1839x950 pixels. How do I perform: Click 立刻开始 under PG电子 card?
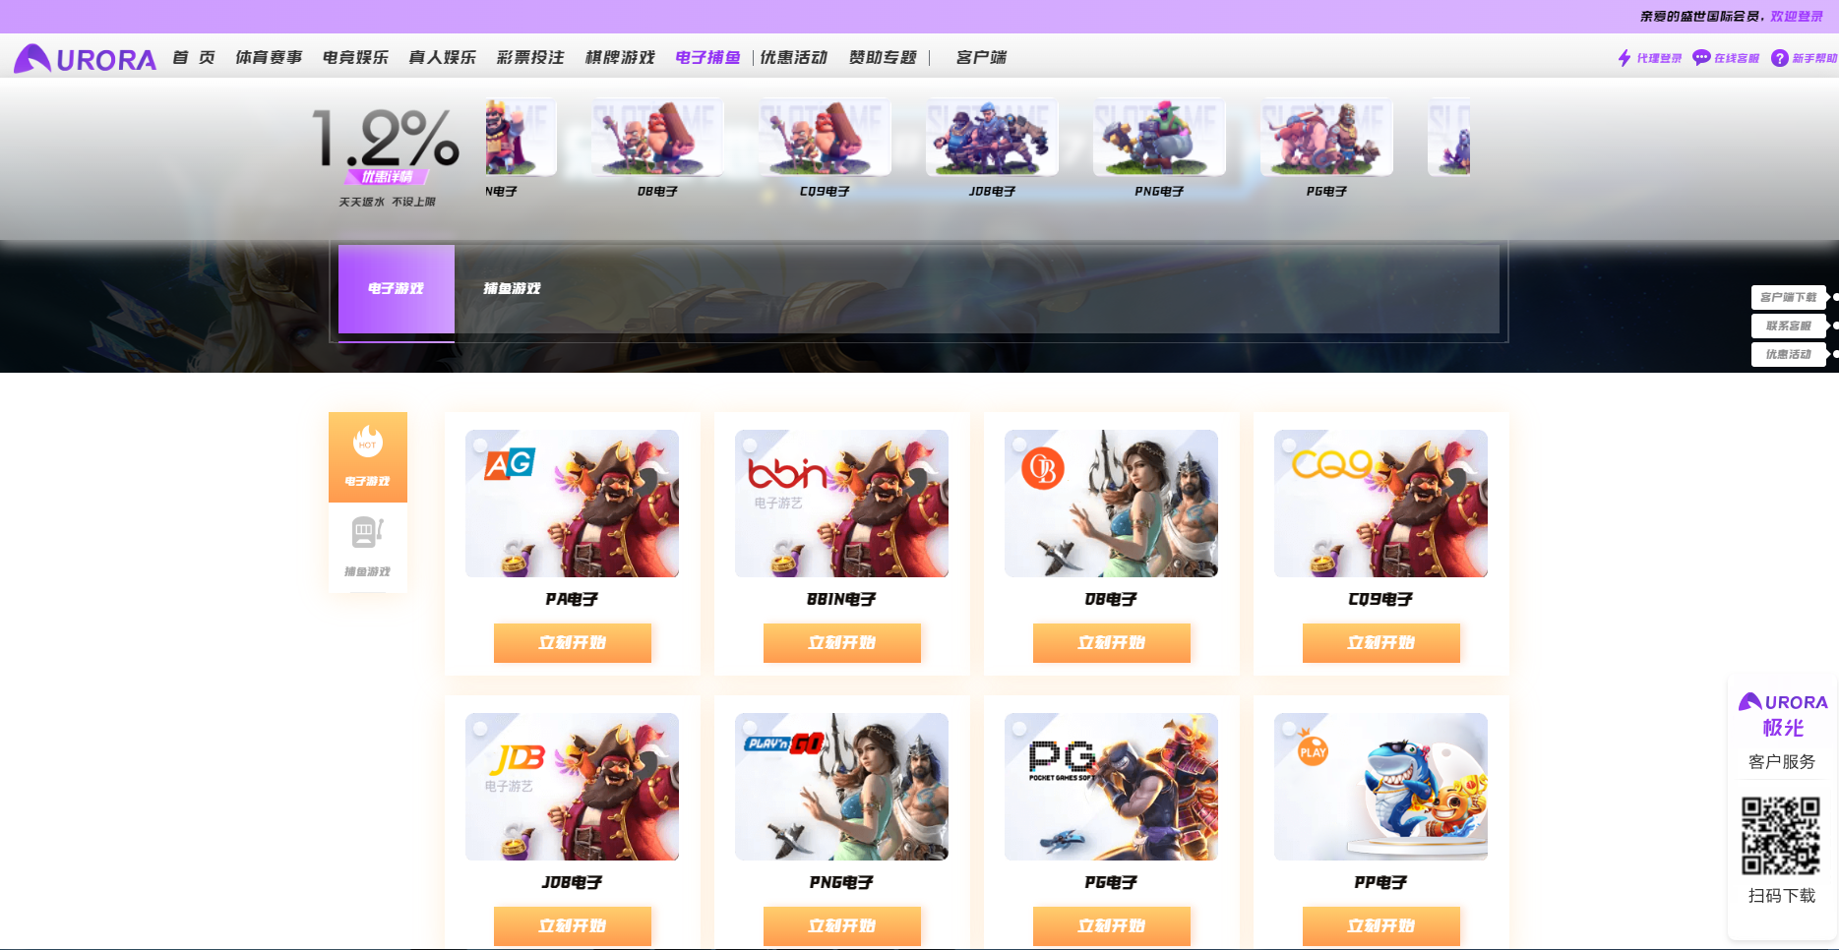tap(1112, 926)
